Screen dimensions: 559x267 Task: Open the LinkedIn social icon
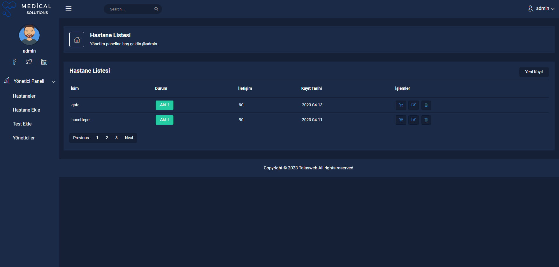pos(44,62)
